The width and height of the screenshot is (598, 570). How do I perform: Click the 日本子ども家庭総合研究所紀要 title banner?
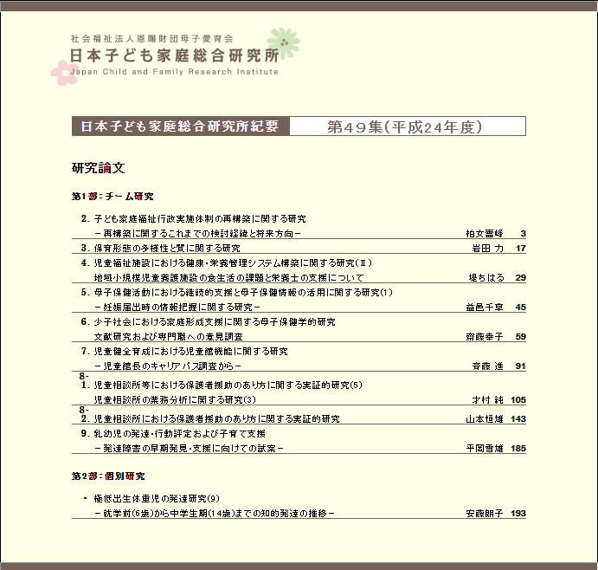pos(180,126)
